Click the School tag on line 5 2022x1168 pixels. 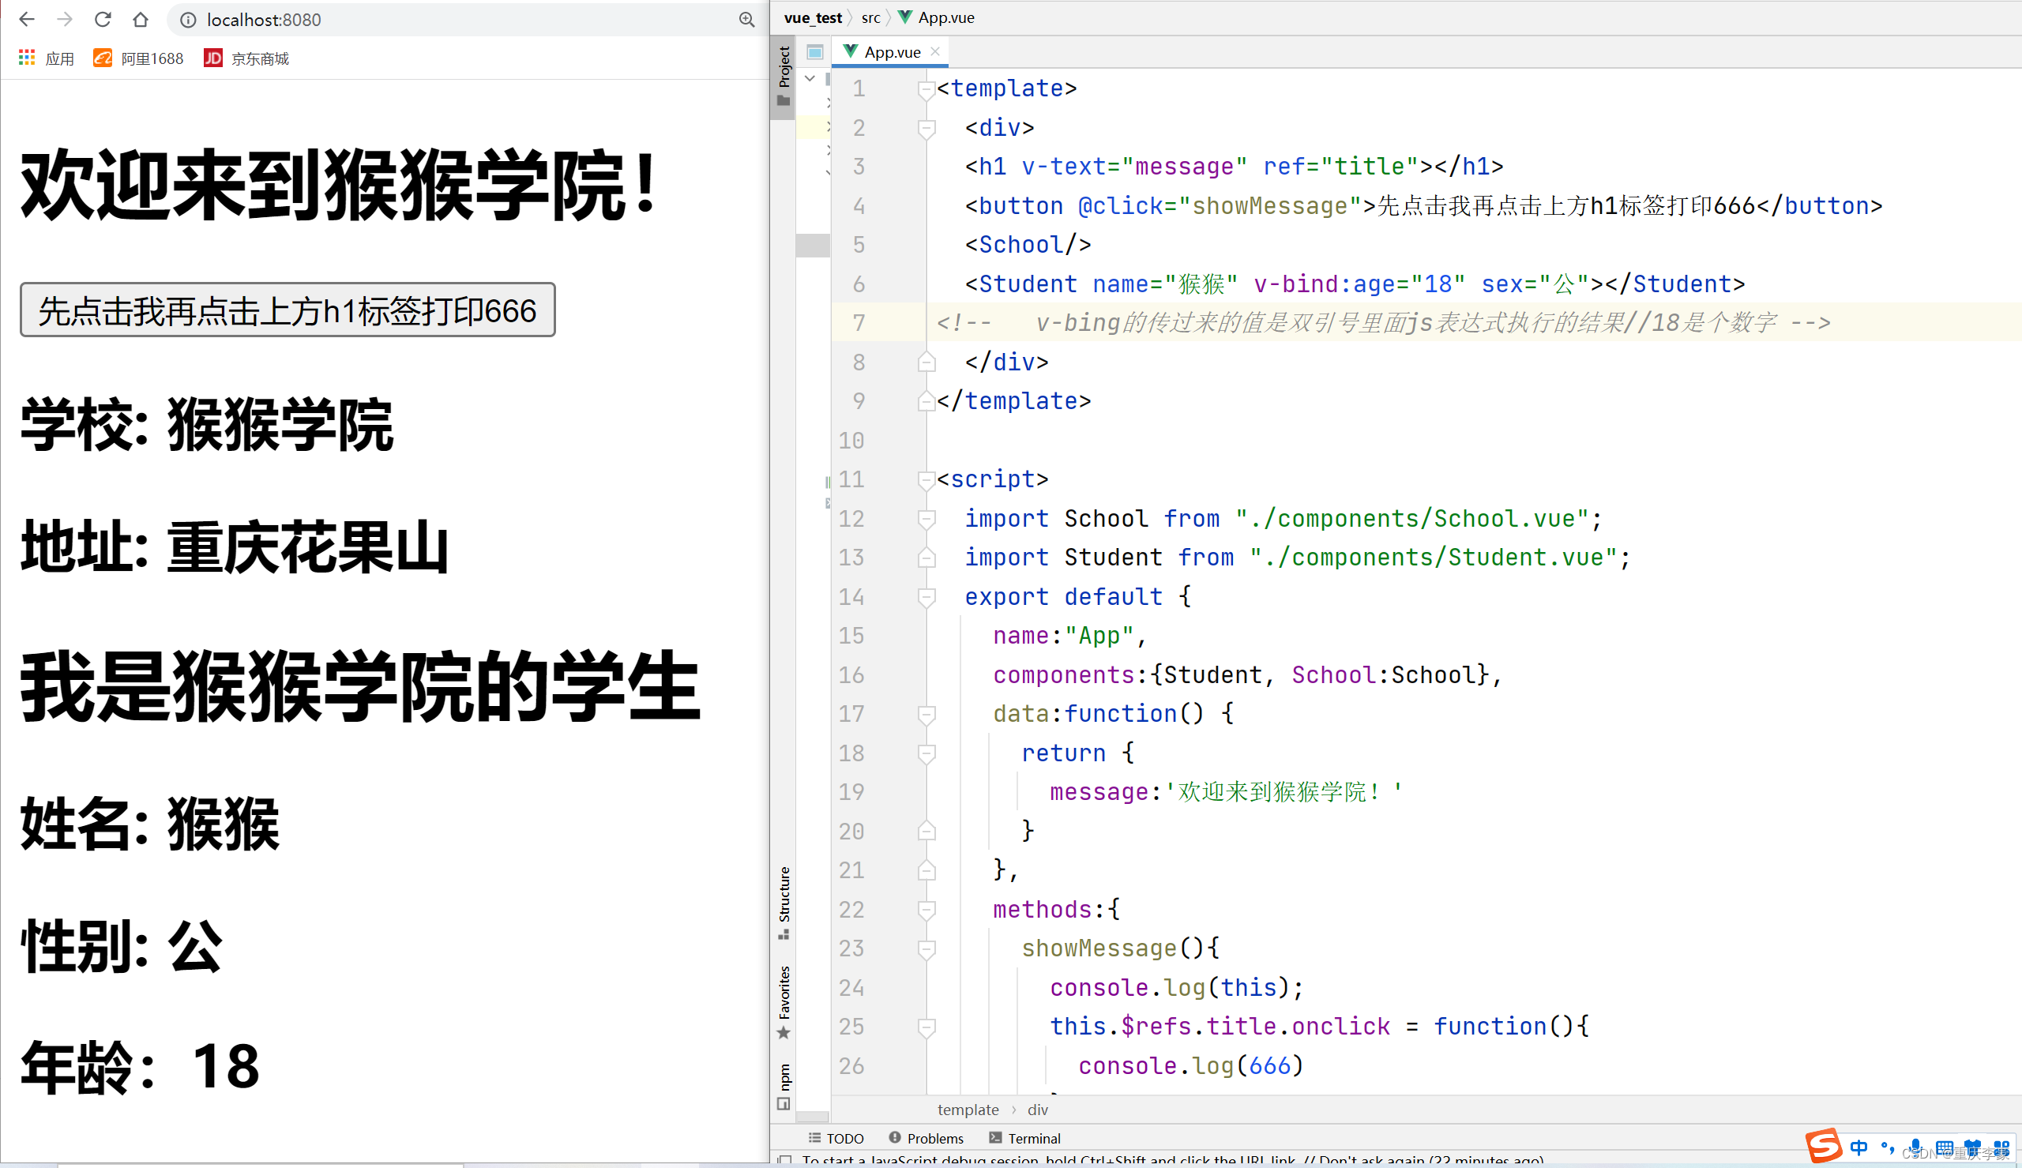1028,245
